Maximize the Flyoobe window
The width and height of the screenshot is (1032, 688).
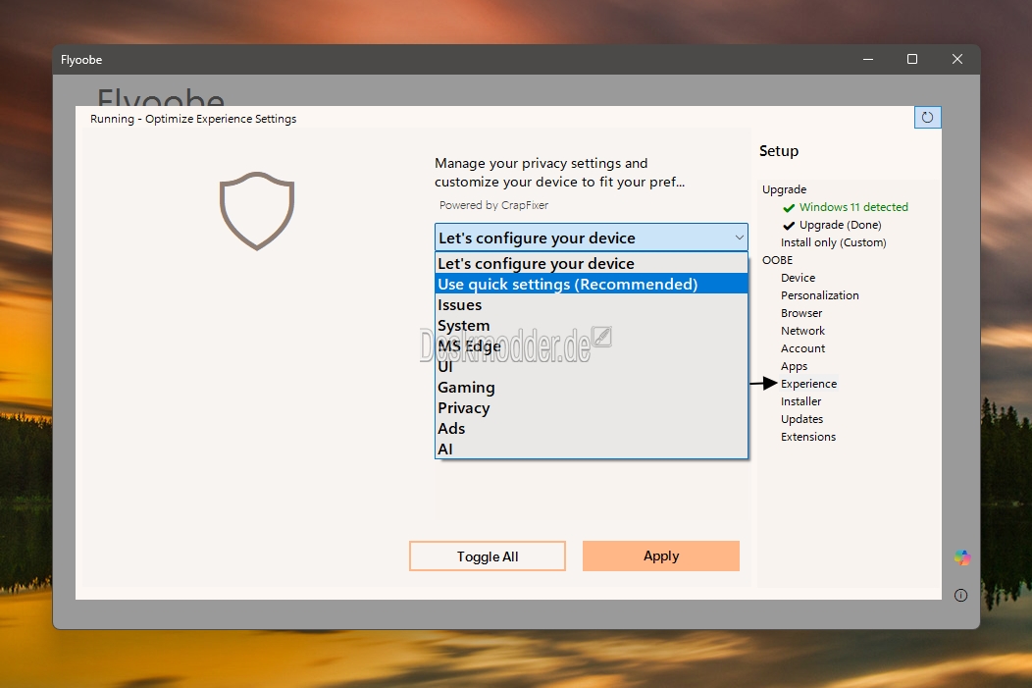pyautogui.click(x=912, y=59)
